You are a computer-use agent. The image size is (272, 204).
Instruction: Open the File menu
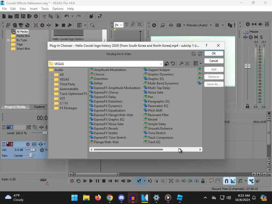pos(4,9)
